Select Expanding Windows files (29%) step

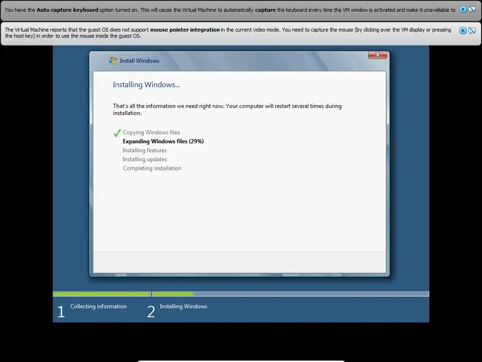pos(163,141)
